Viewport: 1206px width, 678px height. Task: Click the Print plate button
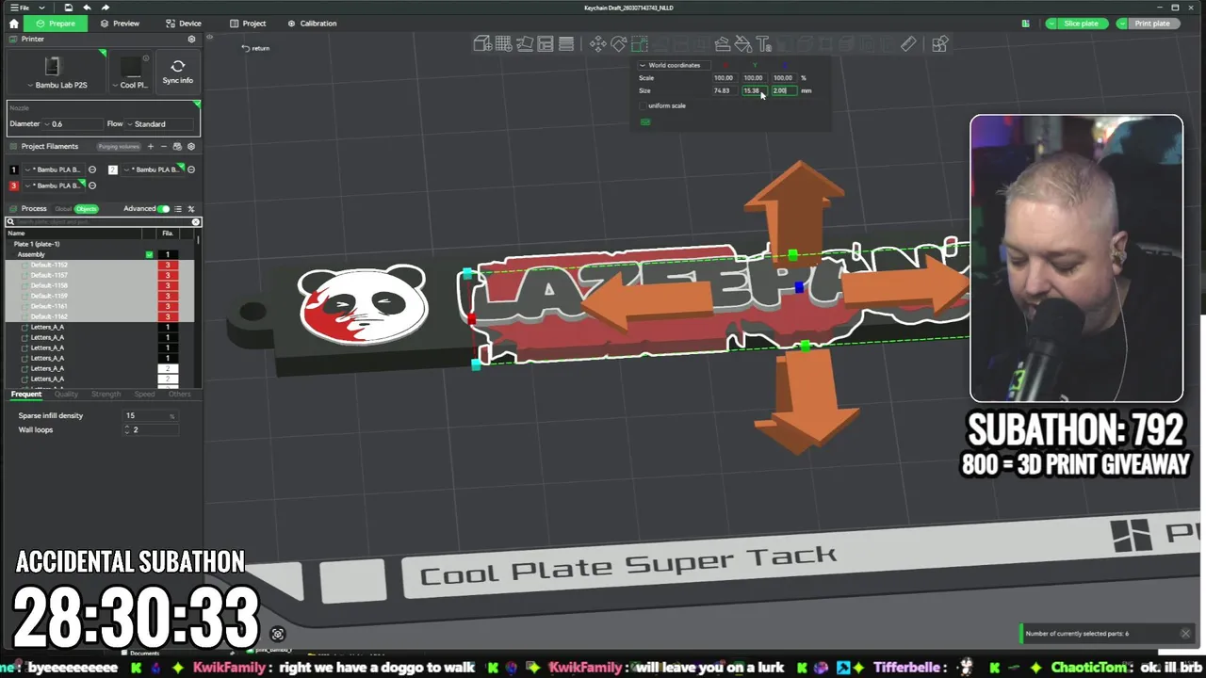click(x=1152, y=24)
